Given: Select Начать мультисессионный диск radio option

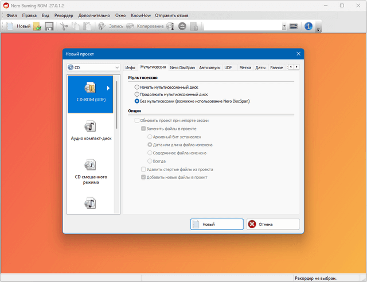Looking at the screenshot, I should pyautogui.click(x=136, y=87).
